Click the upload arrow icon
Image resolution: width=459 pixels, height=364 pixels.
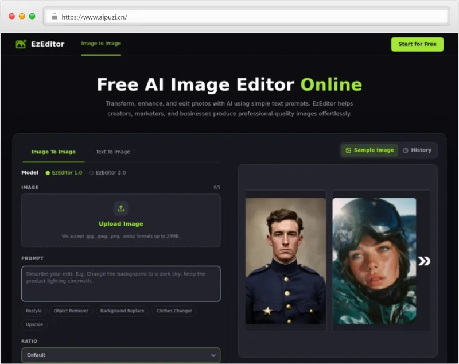(x=121, y=208)
